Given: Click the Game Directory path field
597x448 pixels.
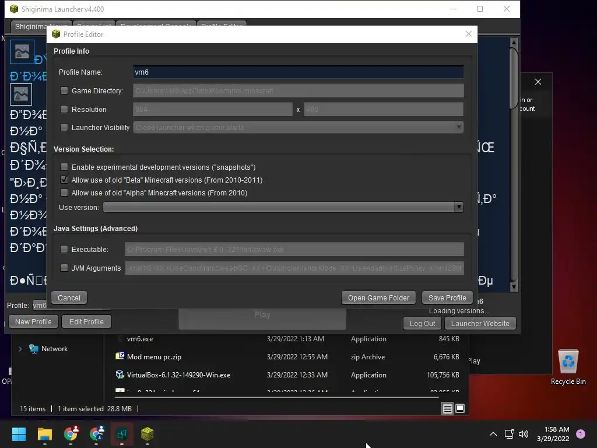Looking at the screenshot, I should (x=298, y=90).
